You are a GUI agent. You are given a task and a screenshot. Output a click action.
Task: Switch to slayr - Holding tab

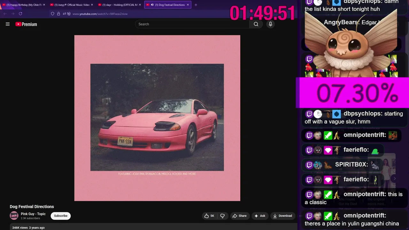[120, 5]
